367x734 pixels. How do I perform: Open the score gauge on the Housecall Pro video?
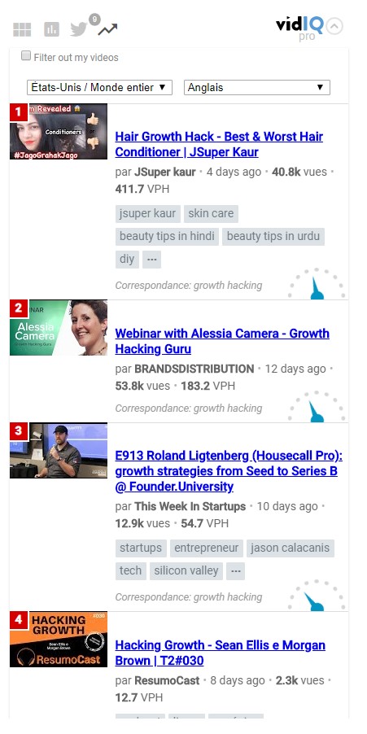click(317, 596)
